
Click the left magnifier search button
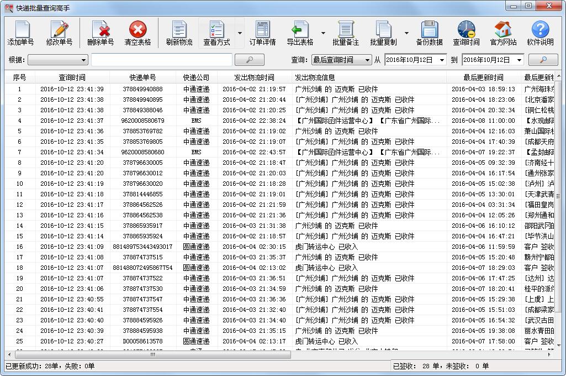coord(250,59)
